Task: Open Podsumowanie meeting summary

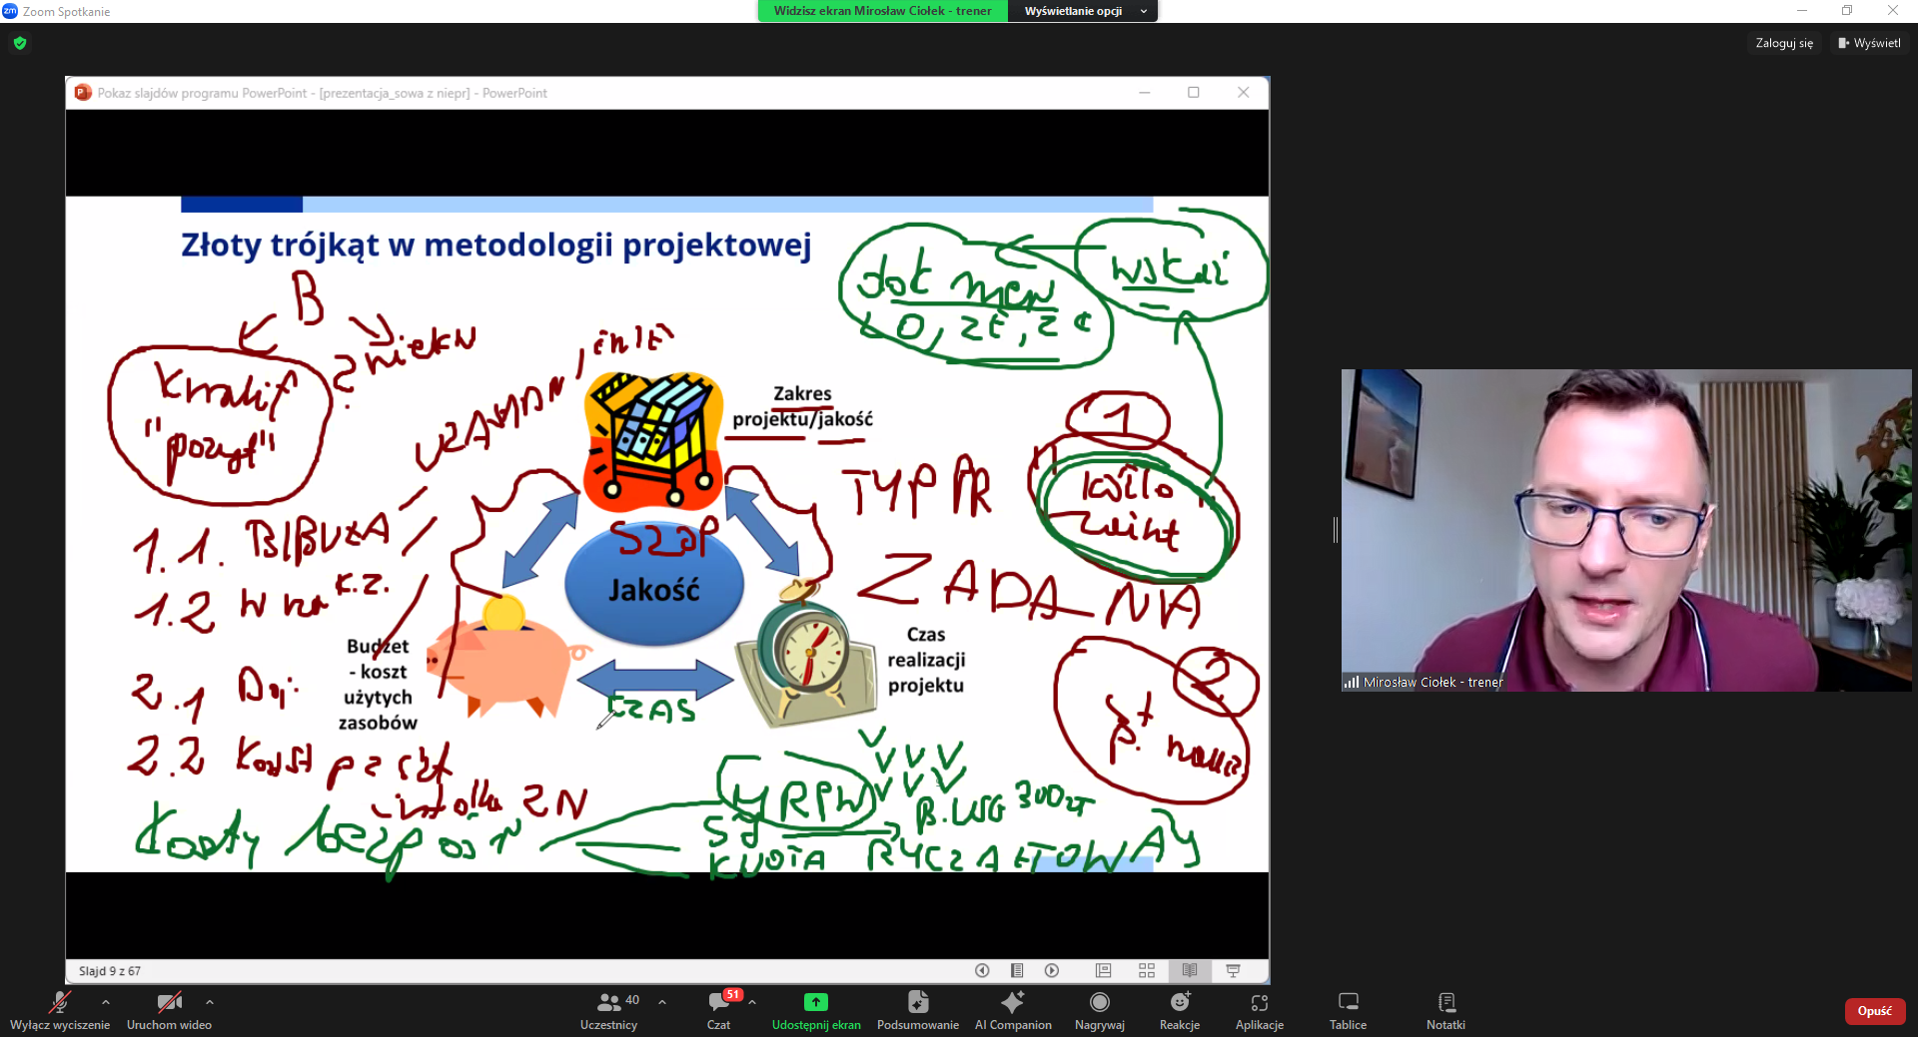Action: click(x=917, y=1009)
